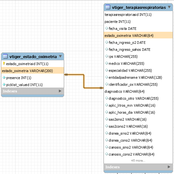
Task: Select the relationship line between the tables
Action: click(84, 81)
